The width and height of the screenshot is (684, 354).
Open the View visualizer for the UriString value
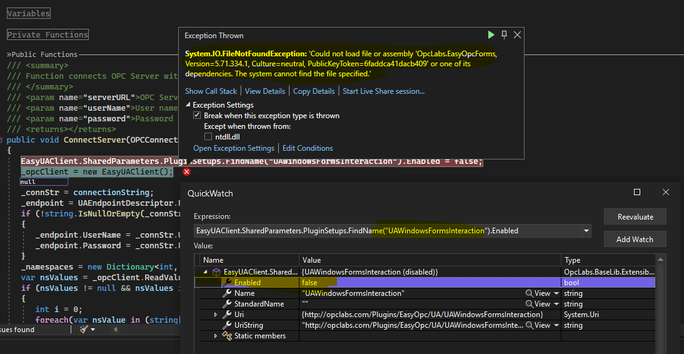[x=538, y=325]
